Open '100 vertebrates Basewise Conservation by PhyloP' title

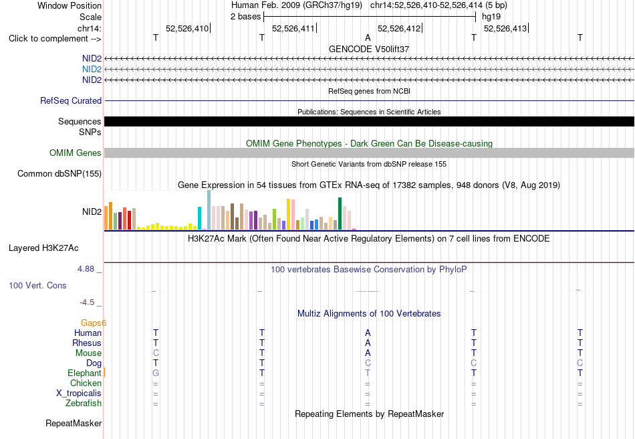click(369, 270)
